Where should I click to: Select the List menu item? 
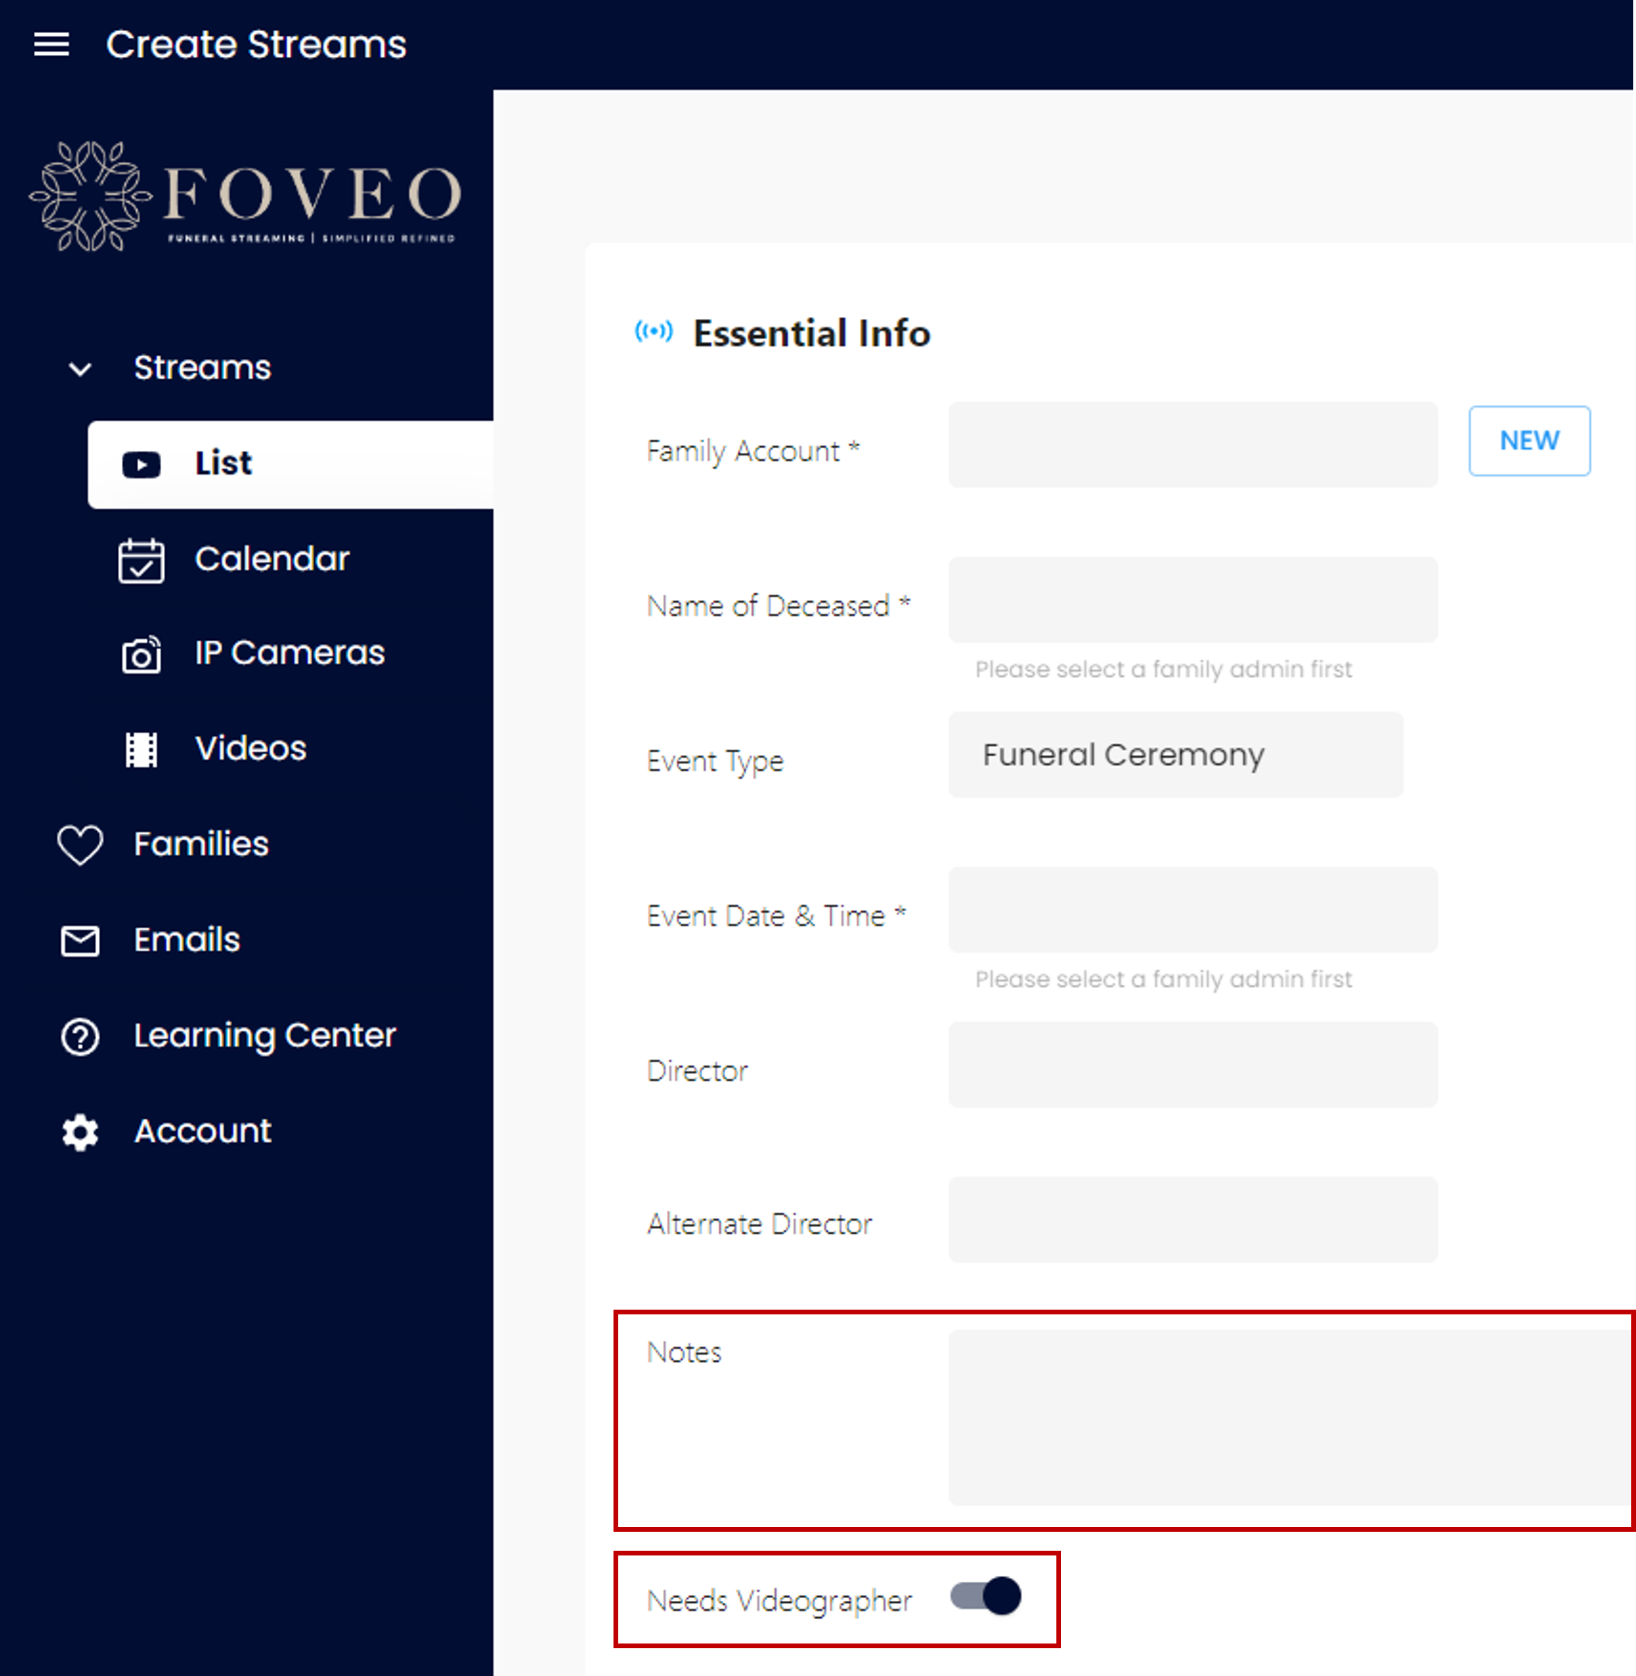click(290, 464)
